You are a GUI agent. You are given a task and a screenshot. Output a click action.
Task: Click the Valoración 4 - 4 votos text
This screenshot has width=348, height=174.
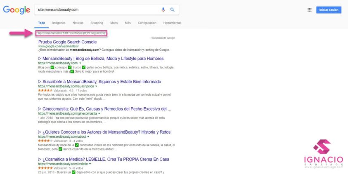click(x=68, y=141)
